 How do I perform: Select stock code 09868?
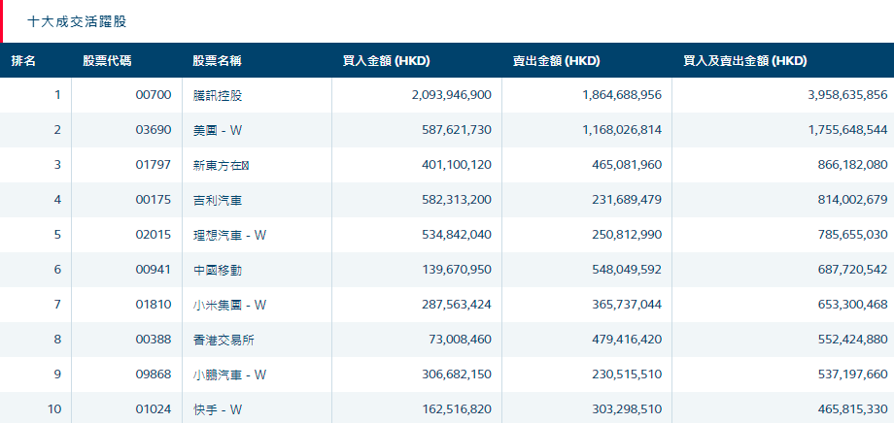pos(154,374)
